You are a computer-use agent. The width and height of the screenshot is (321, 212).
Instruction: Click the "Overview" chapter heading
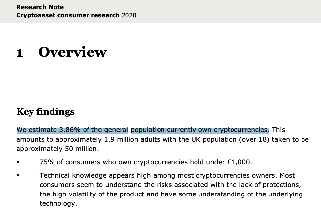(72, 52)
